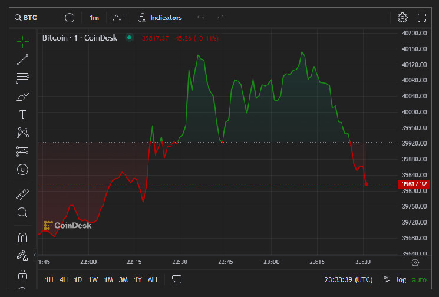This screenshot has width=439, height=297.
Task: Toggle magnet mode
Action: pos(22,237)
